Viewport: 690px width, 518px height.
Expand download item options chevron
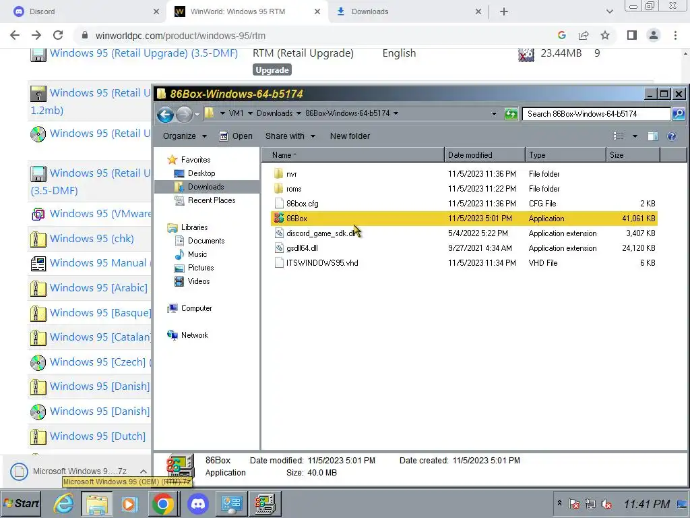143,471
